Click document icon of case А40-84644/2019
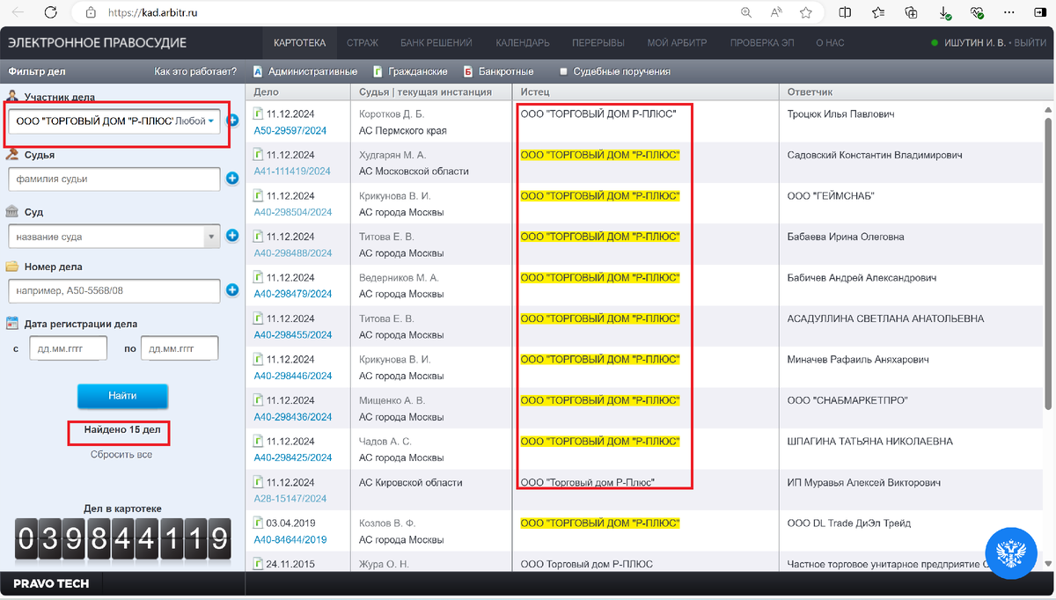 (259, 523)
